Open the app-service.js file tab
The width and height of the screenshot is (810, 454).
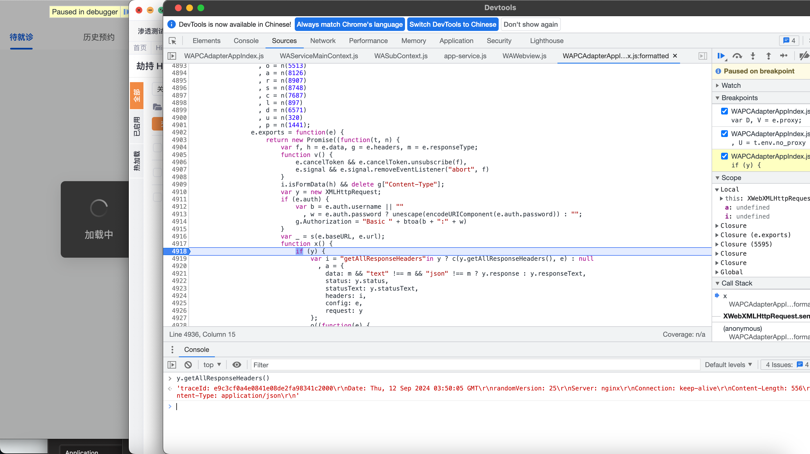(465, 56)
